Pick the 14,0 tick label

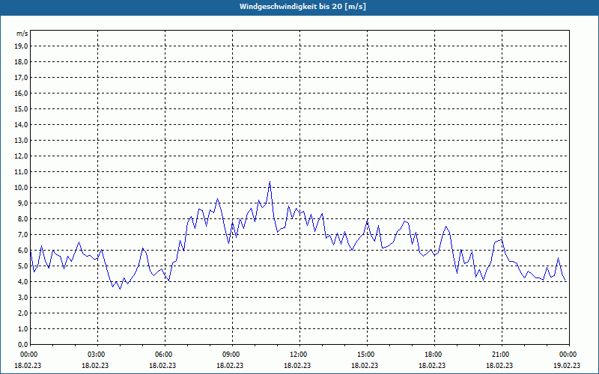[21, 125]
